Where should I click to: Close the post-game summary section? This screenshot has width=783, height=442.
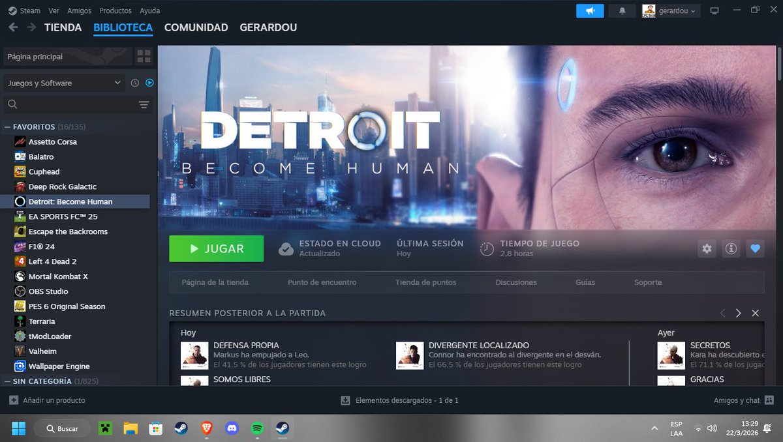[x=755, y=313]
